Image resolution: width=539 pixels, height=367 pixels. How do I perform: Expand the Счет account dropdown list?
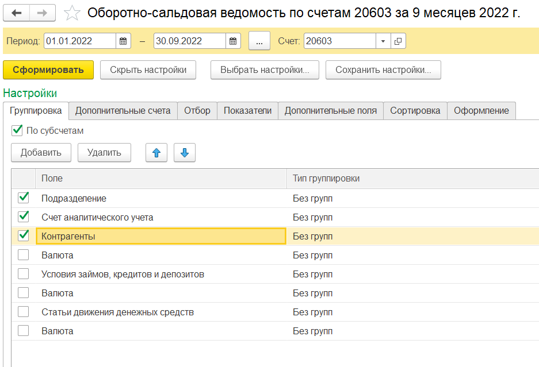coord(384,41)
